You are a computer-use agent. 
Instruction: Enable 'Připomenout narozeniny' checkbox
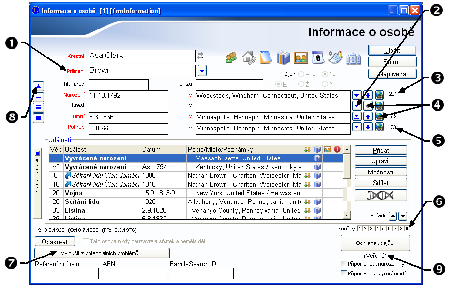[344, 264]
